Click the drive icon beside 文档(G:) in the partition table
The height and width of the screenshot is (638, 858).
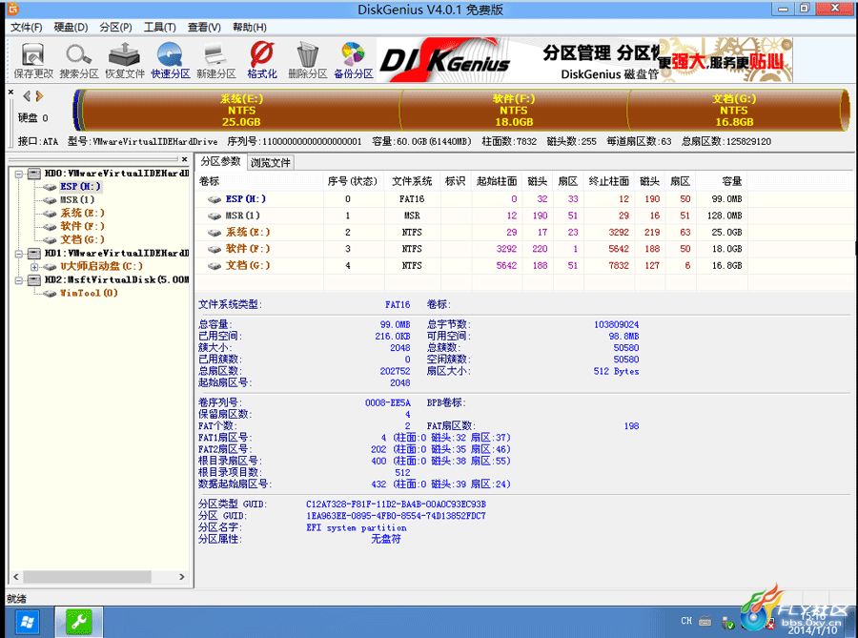[x=214, y=266]
